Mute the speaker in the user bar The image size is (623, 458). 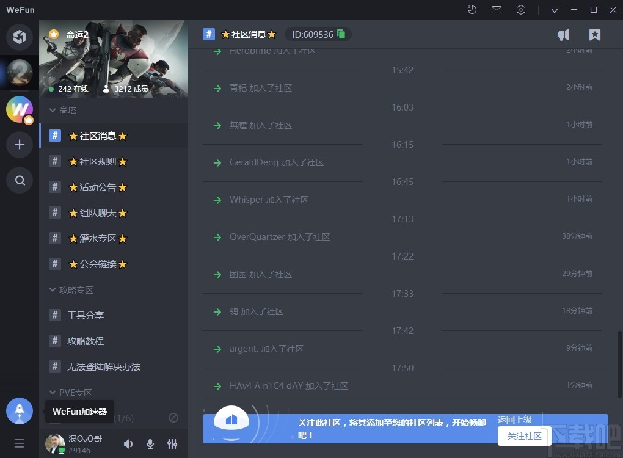128,444
